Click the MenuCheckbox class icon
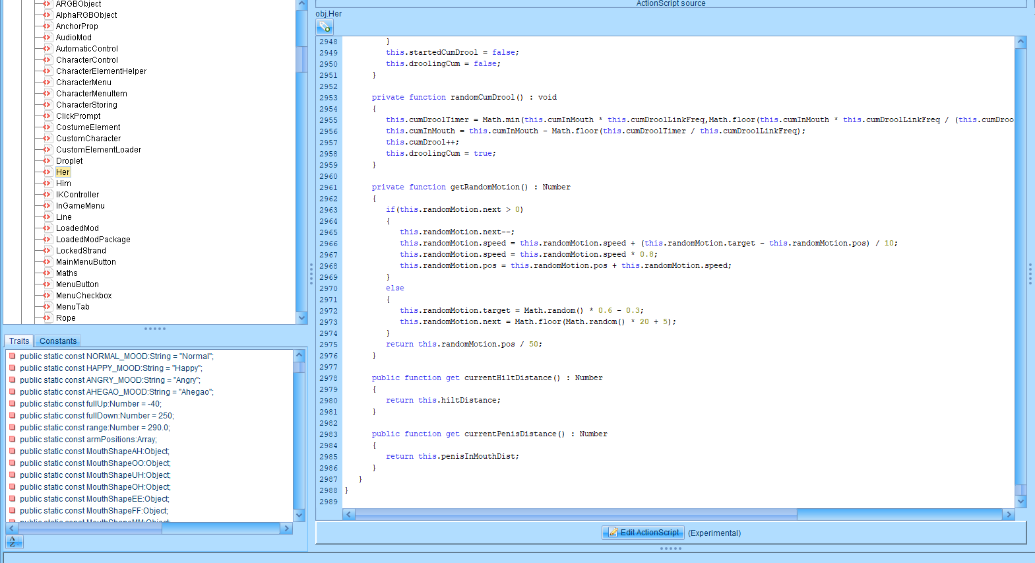 pos(47,296)
